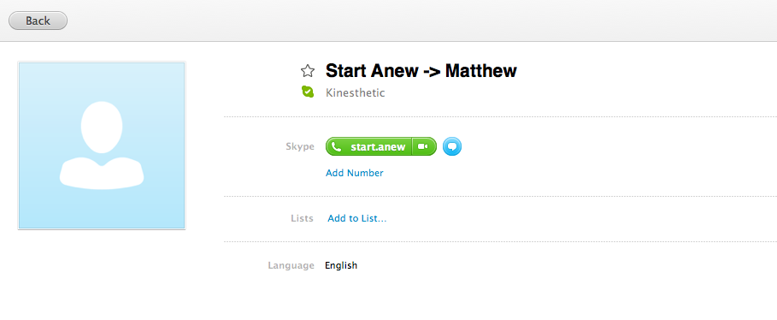Go back using the Back button
Image resolution: width=777 pixels, height=320 pixels.
click(38, 21)
